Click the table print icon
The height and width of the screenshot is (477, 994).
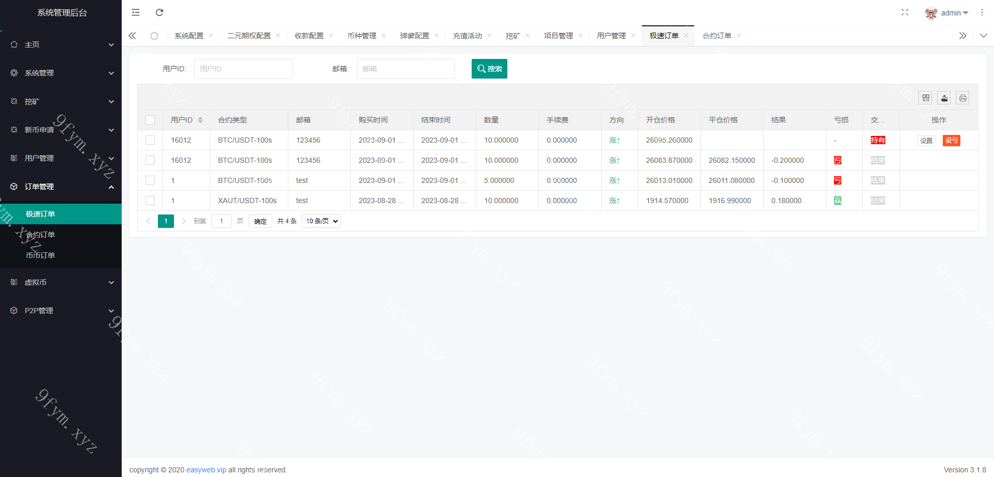coord(963,98)
